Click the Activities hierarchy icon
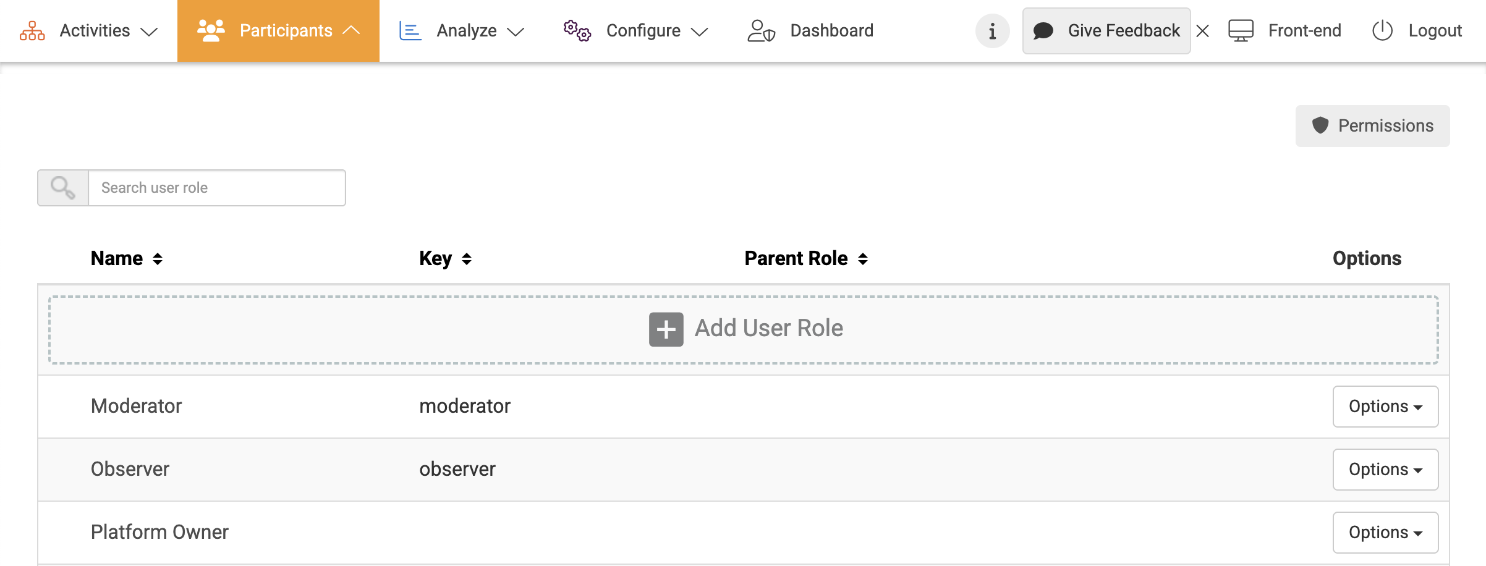This screenshot has width=1486, height=566. (32, 31)
